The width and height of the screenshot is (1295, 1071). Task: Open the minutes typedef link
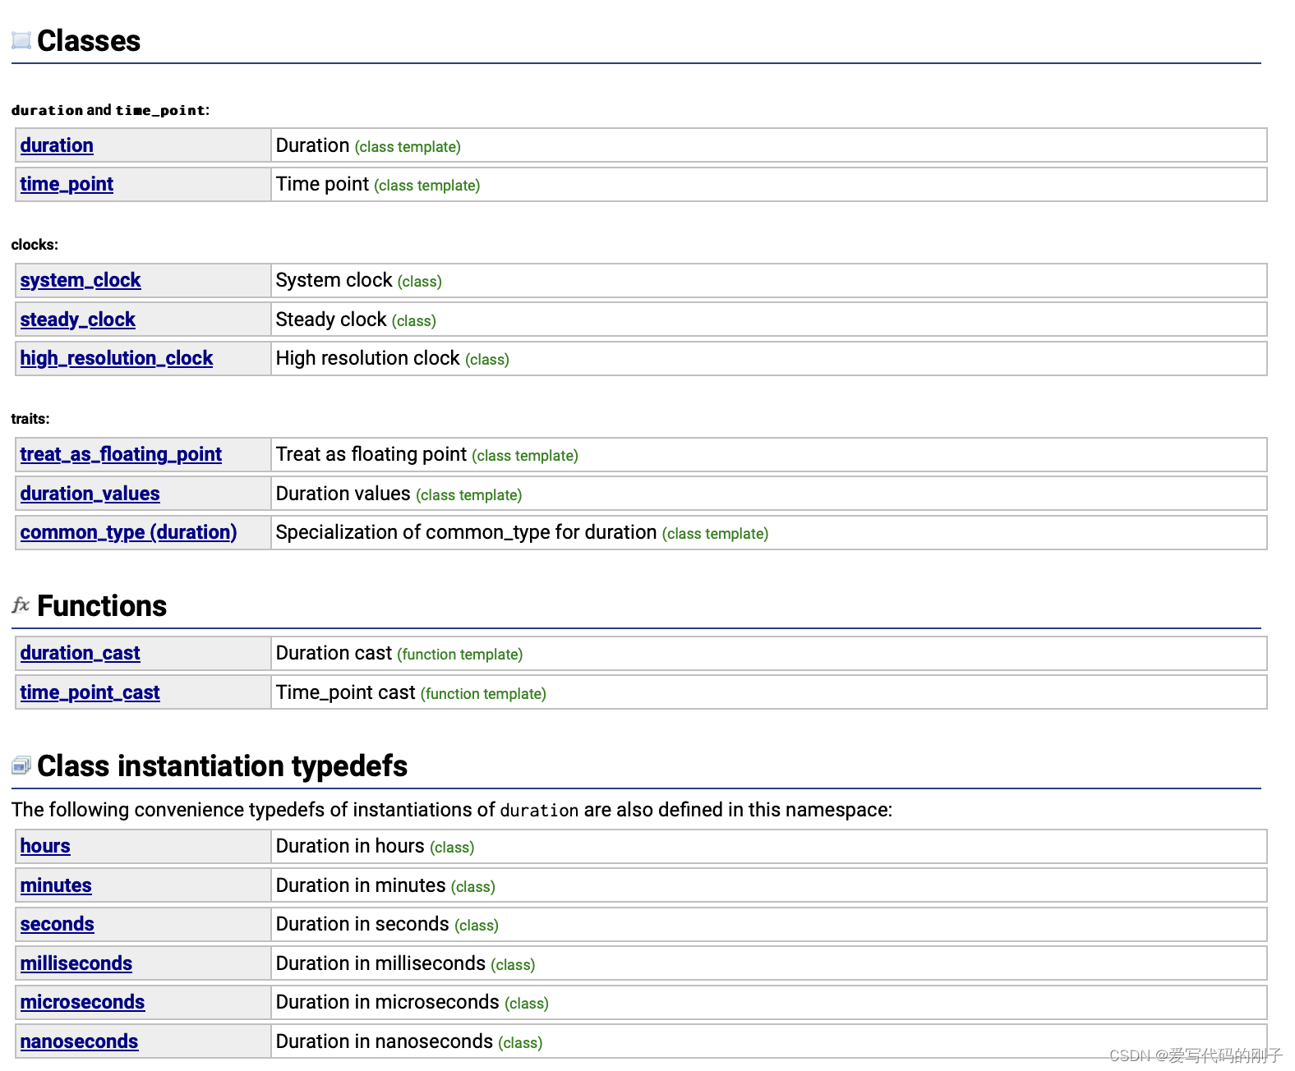[x=56, y=885]
